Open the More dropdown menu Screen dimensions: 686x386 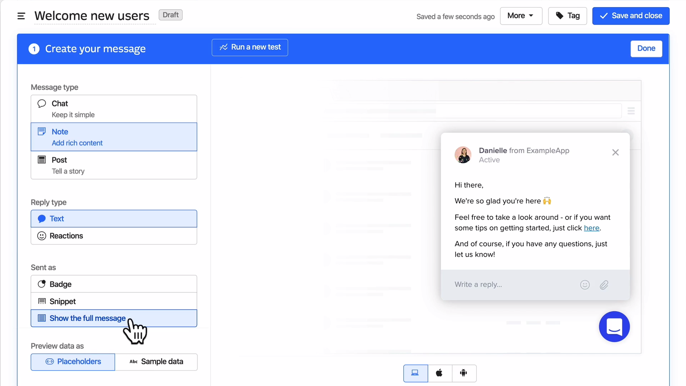click(521, 16)
